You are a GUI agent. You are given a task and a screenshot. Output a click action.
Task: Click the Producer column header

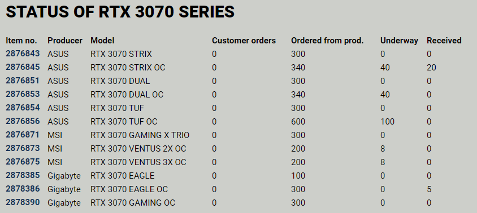[x=65, y=41]
